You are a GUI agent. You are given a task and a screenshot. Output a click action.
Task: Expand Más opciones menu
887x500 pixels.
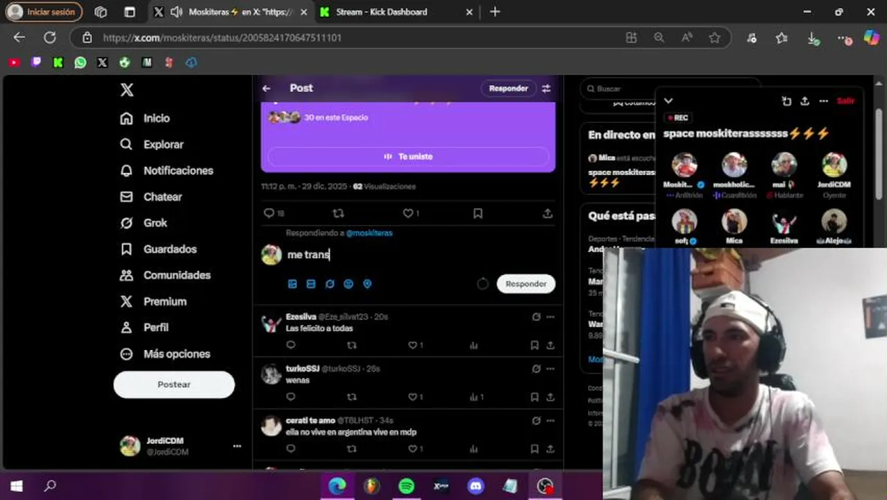[165, 353]
